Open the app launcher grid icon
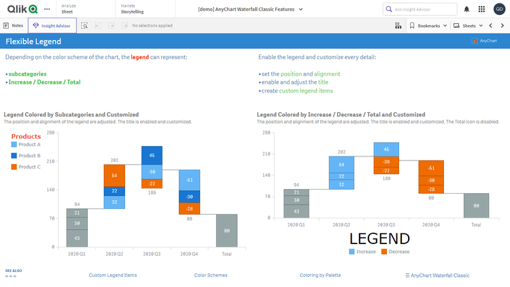Screen dimensions: 510x287 [x=483, y=9]
